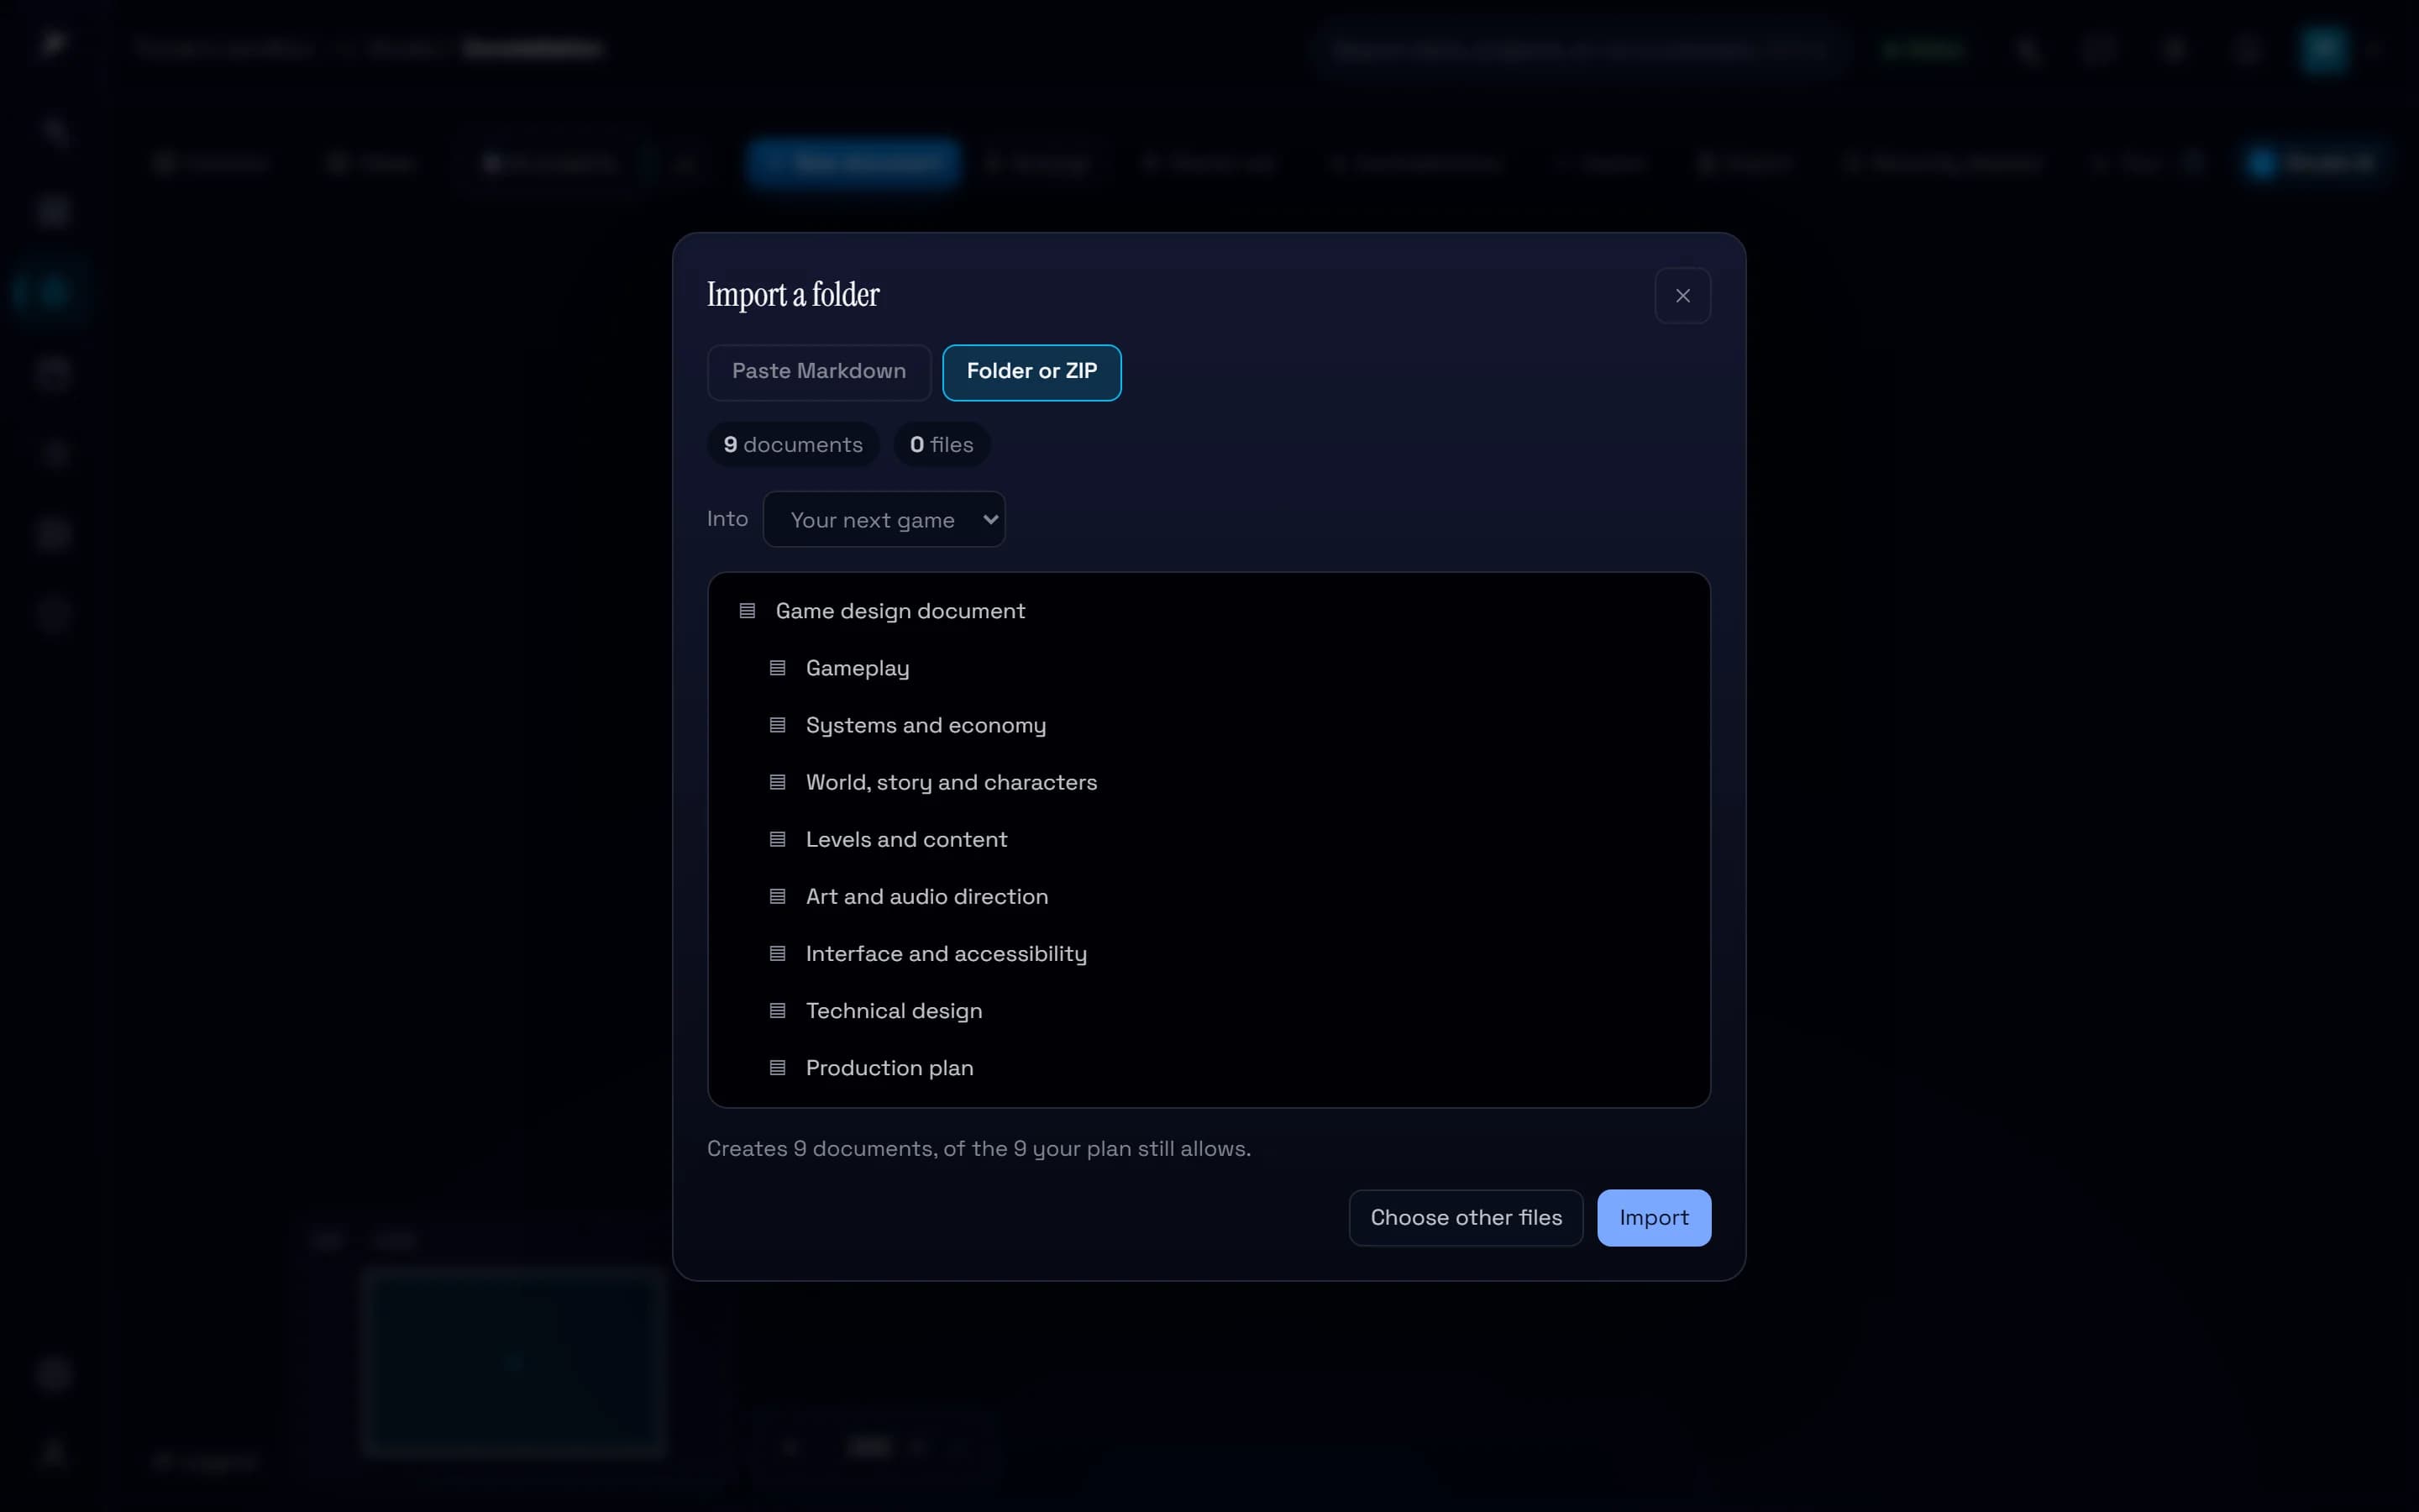Select the Folder or ZIP tab

point(1031,372)
